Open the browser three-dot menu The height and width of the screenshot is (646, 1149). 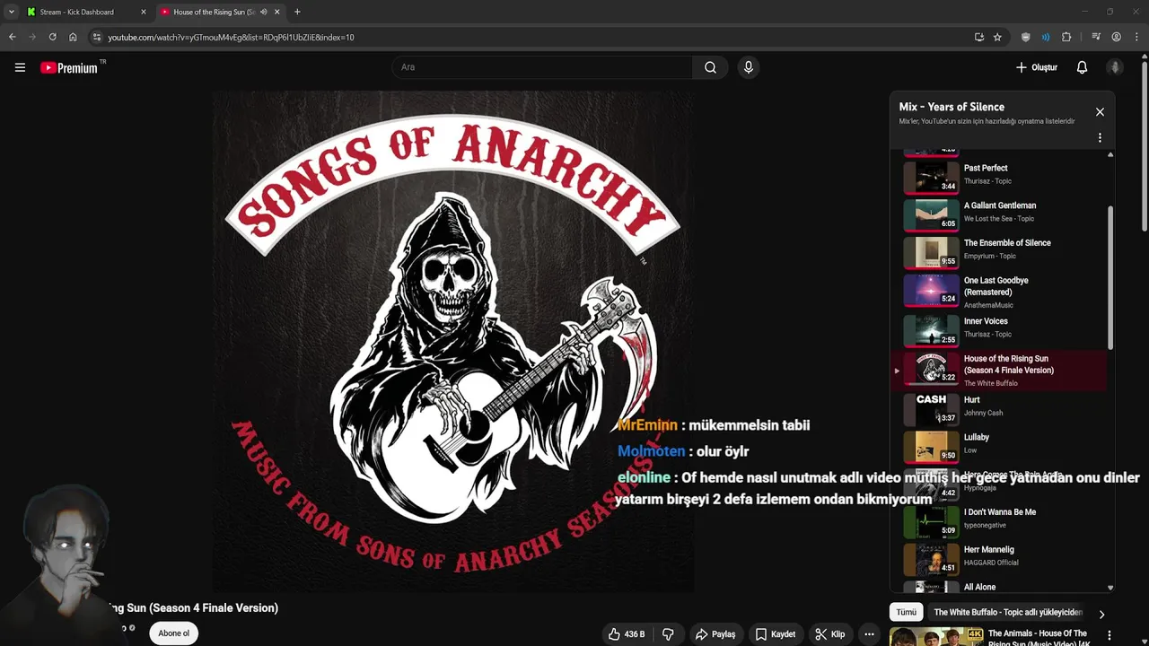pyautogui.click(x=1136, y=37)
